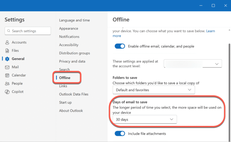Go to Outlook Data Files section

coord(74,94)
